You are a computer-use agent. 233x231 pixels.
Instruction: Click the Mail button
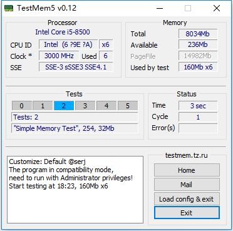coord(187,185)
